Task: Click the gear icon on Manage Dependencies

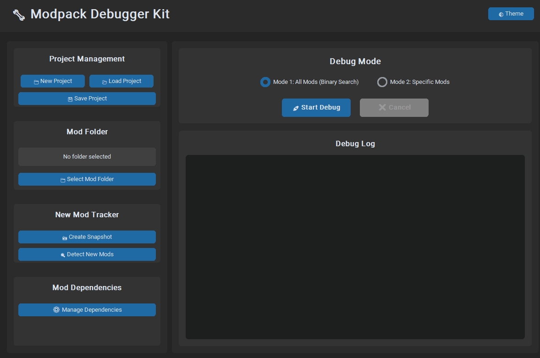Action: [56, 310]
